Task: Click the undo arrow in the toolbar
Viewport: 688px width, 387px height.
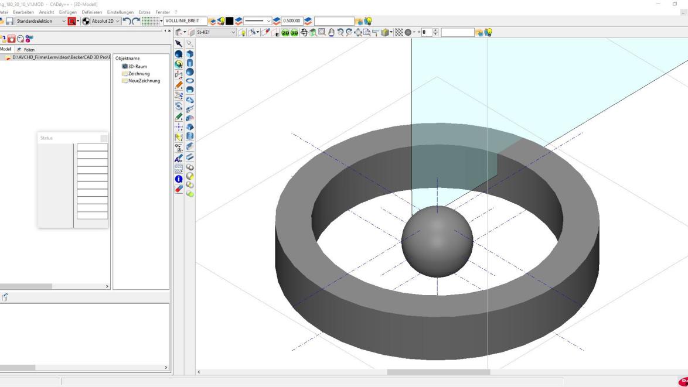Action: click(x=127, y=21)
